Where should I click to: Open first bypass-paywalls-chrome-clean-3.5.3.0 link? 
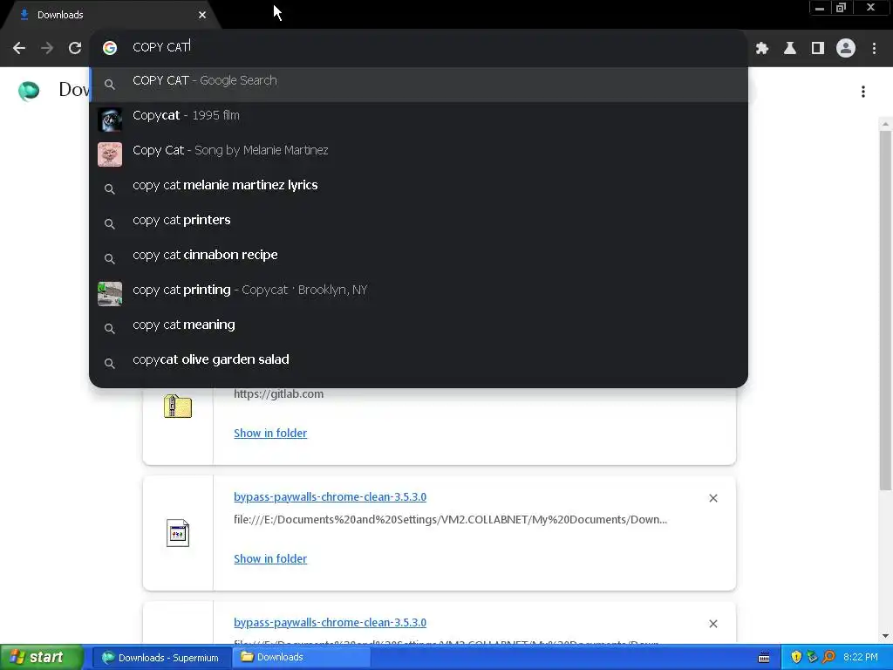[x=330, y=496]
